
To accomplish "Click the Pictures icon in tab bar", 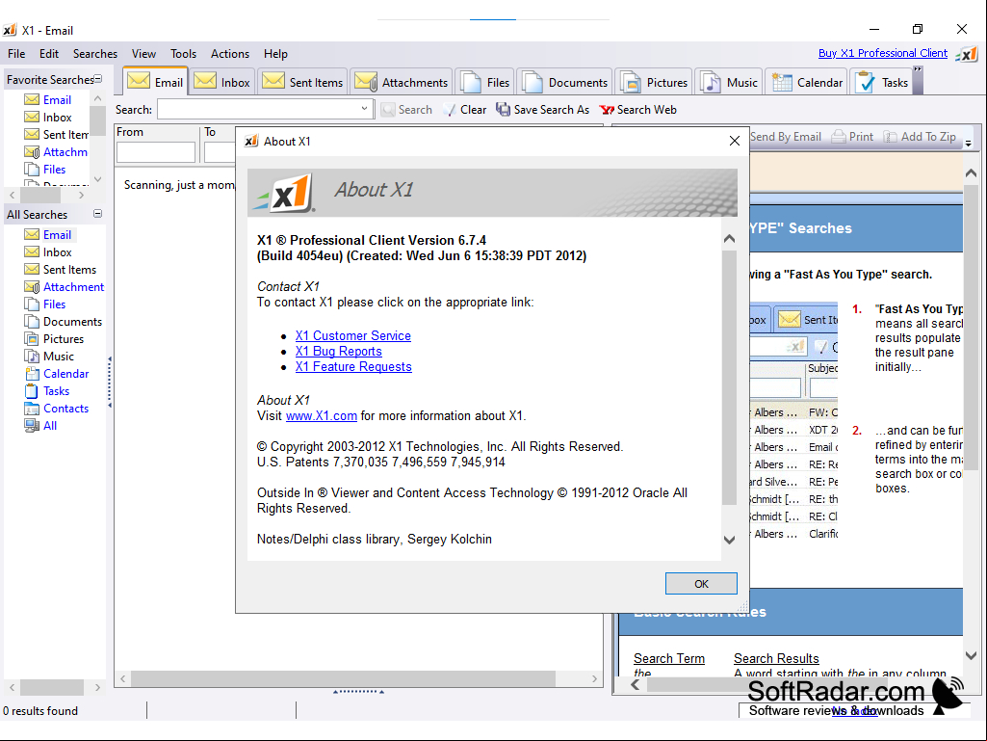I will [630, 82].
